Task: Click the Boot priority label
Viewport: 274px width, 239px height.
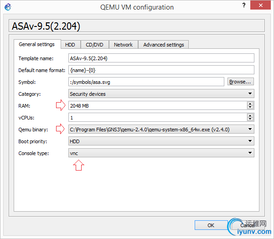Action: (x=33, y=141)
